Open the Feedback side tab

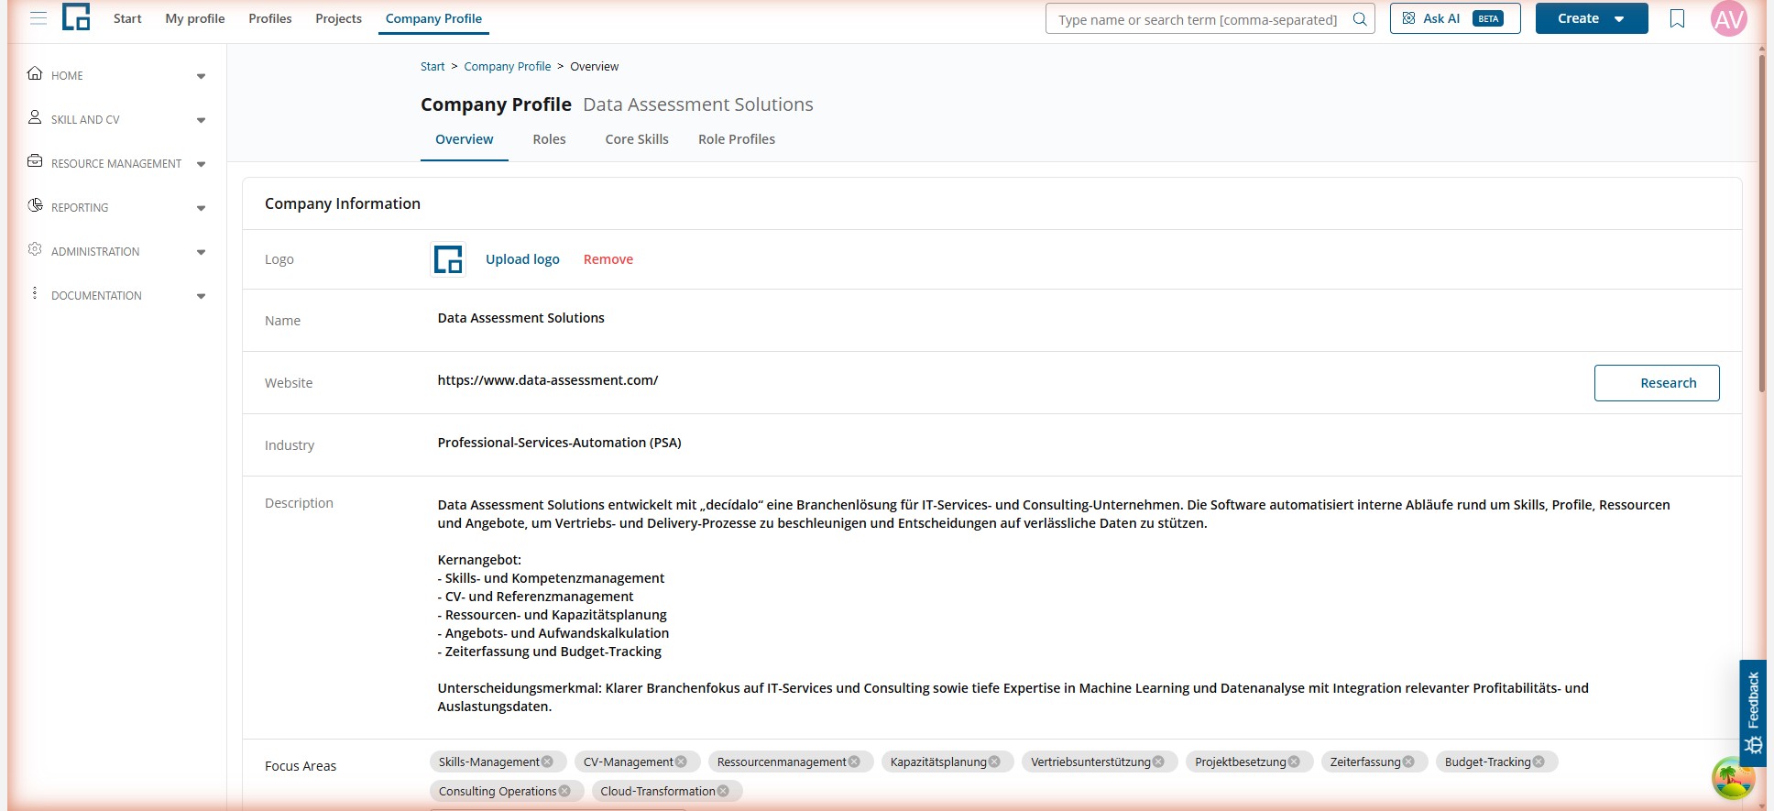pyautogui.click(x=1753, y=713)
